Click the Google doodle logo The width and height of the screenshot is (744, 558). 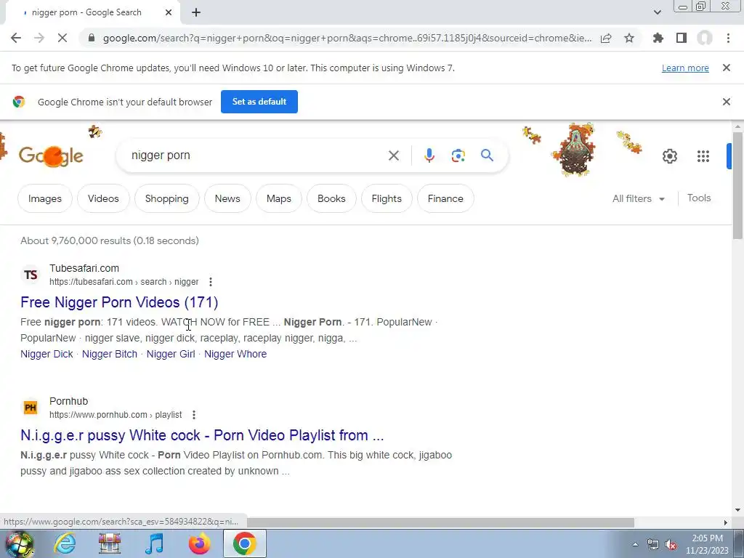tap(52, 155)
